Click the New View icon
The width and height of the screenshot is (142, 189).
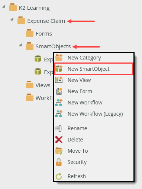[59, 80]
